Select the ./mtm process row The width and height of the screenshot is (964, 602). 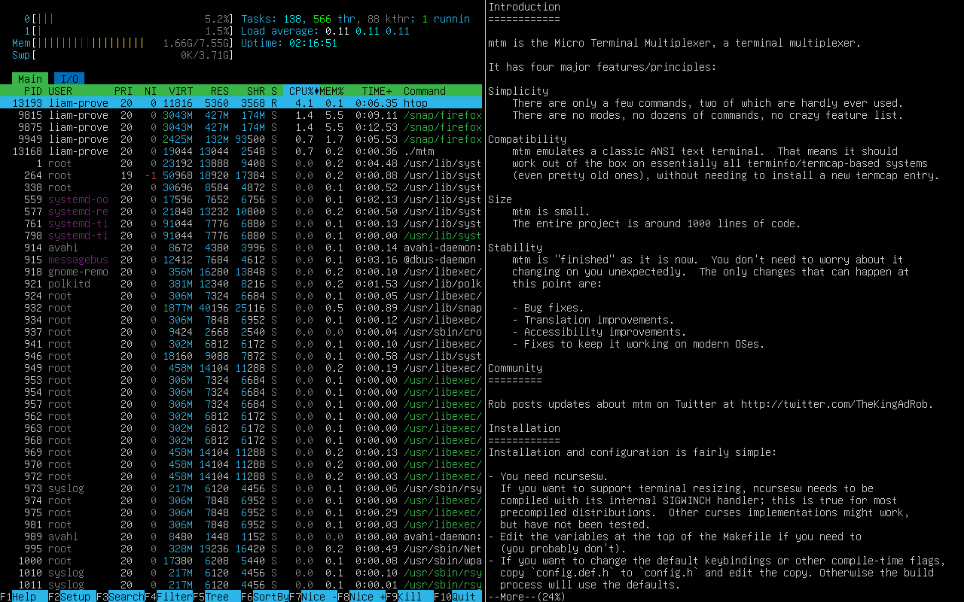[x=241, y=151]
